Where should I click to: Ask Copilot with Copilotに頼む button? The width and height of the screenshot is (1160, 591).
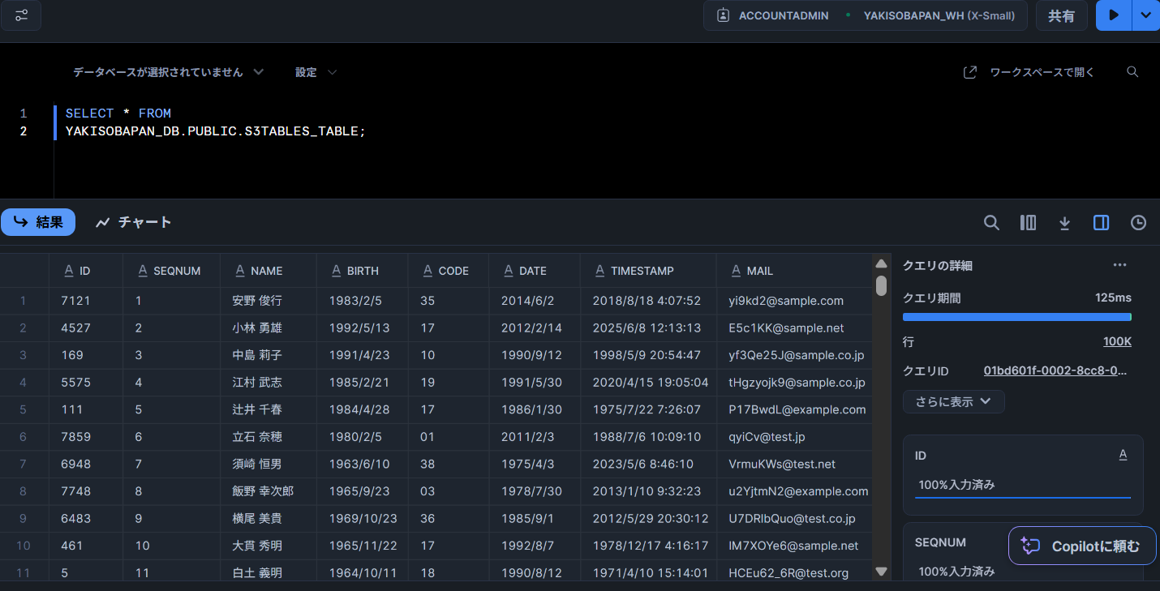[x=1082, y=546]
